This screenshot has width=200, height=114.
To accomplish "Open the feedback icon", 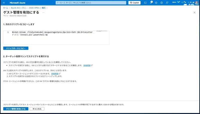I will (167, 3).
